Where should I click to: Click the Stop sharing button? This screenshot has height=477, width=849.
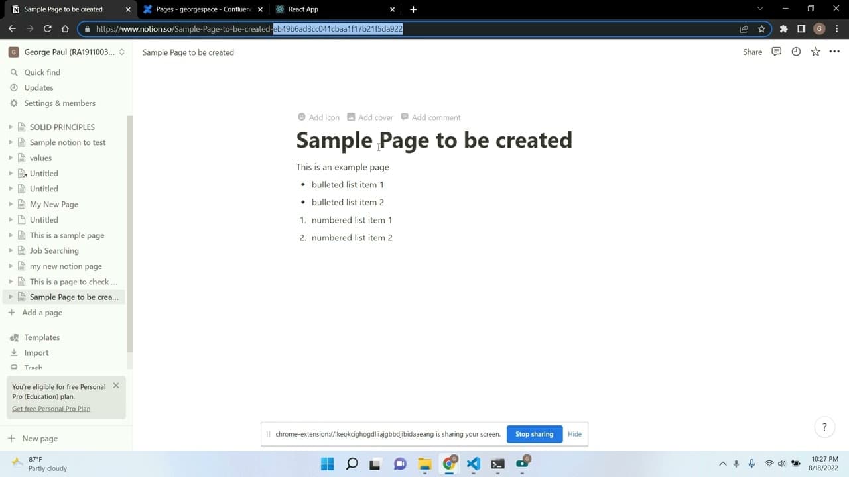[535, 434]
